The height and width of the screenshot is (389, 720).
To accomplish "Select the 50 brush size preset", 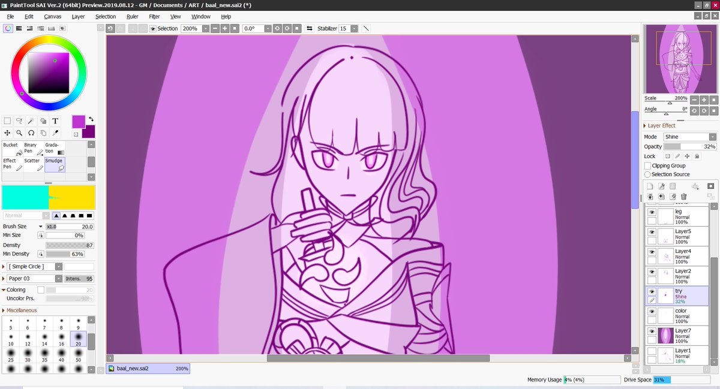I will 78,355.
